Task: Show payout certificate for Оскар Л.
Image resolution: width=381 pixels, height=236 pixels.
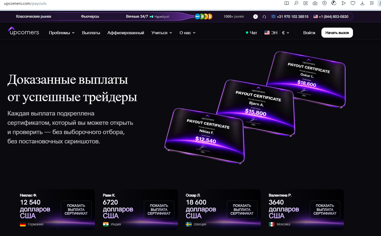Action: [x=242, y=210]
